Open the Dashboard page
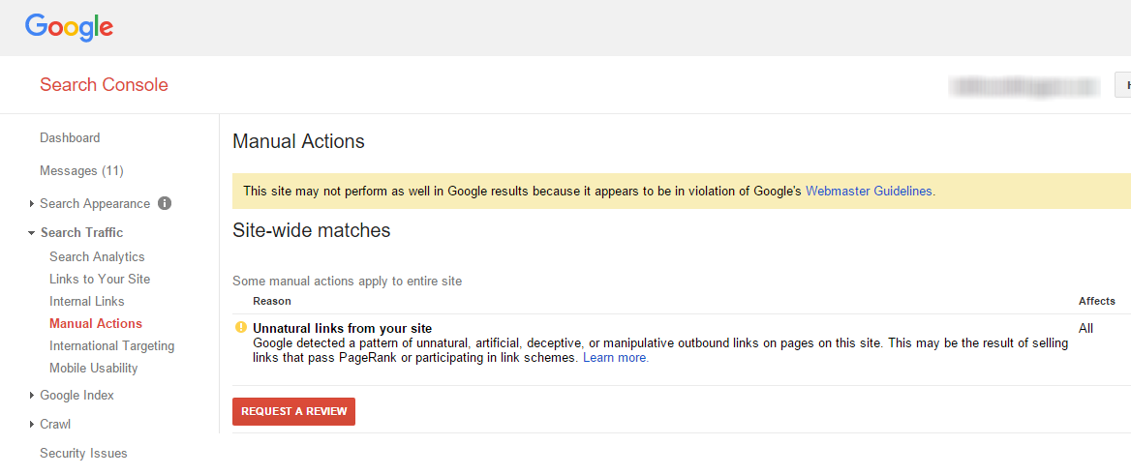 click(70, 137)
